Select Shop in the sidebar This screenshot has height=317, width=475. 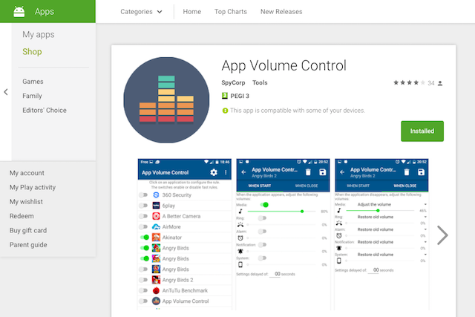pos(32,51)
